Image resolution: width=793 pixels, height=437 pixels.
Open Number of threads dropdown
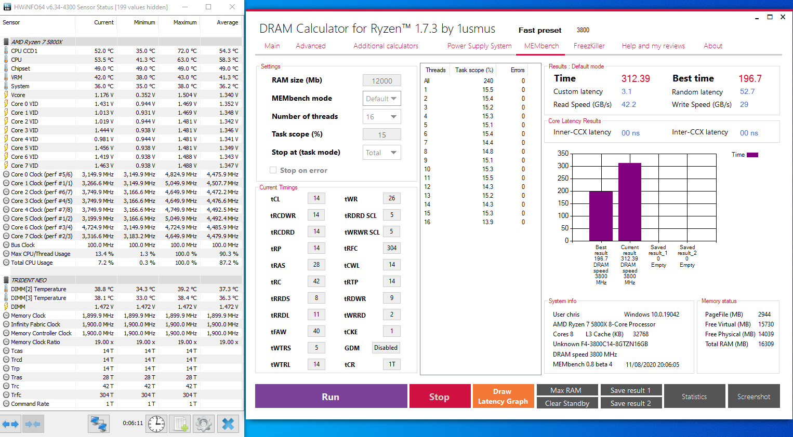point(382,117)
